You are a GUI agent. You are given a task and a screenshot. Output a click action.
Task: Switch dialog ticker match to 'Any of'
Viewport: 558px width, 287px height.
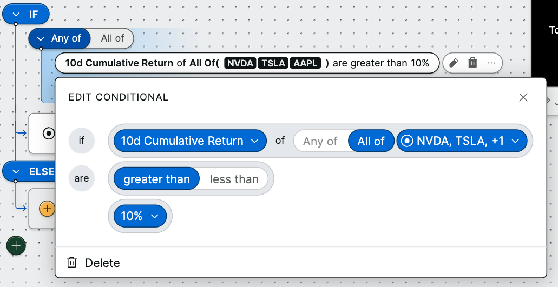[x=320, y=141]
